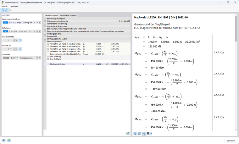Select Bemessungswert der Lagerkräfte und -momente row

click(x=87, y=29)
